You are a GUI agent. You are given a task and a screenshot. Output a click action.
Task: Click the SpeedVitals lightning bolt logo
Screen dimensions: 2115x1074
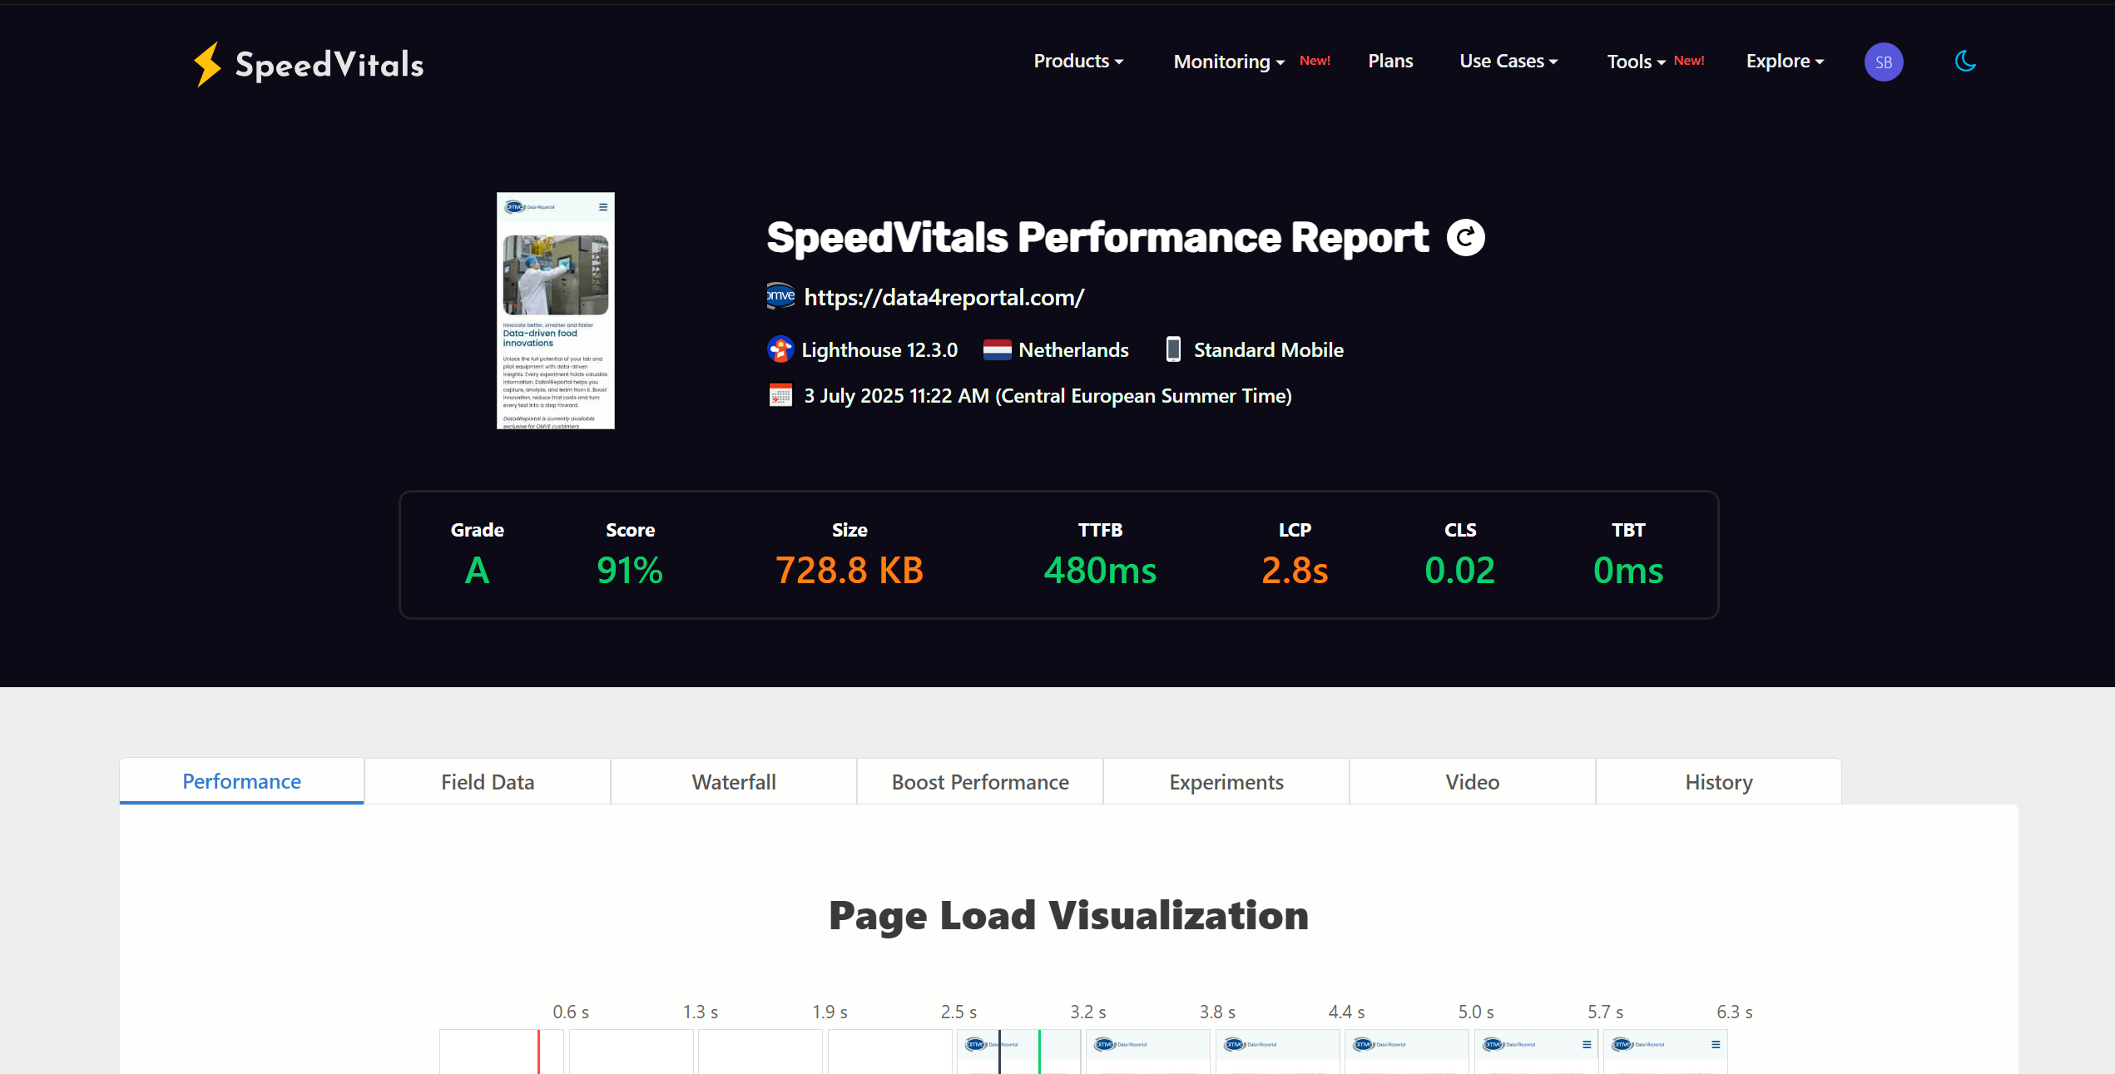coord(207,64)
